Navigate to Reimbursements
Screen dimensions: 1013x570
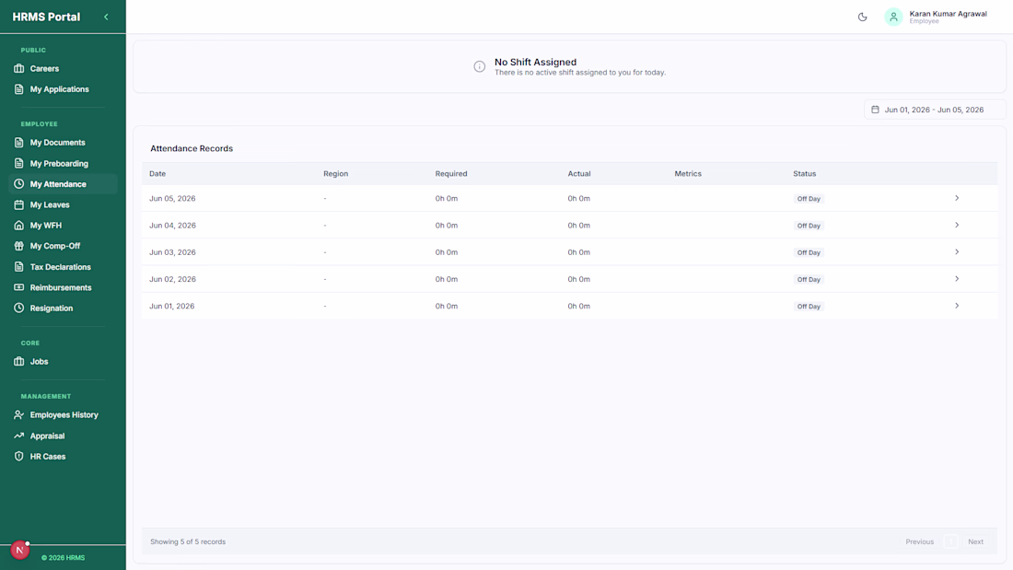(63, 287)
